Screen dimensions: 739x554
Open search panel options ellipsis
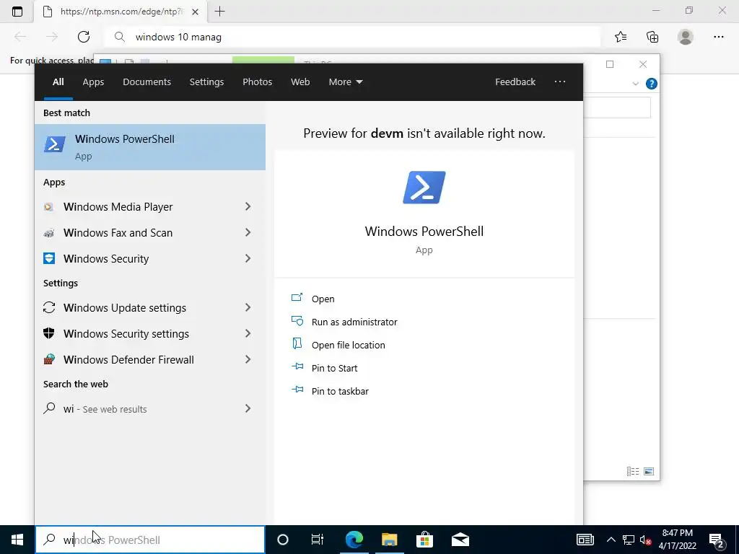560,82
